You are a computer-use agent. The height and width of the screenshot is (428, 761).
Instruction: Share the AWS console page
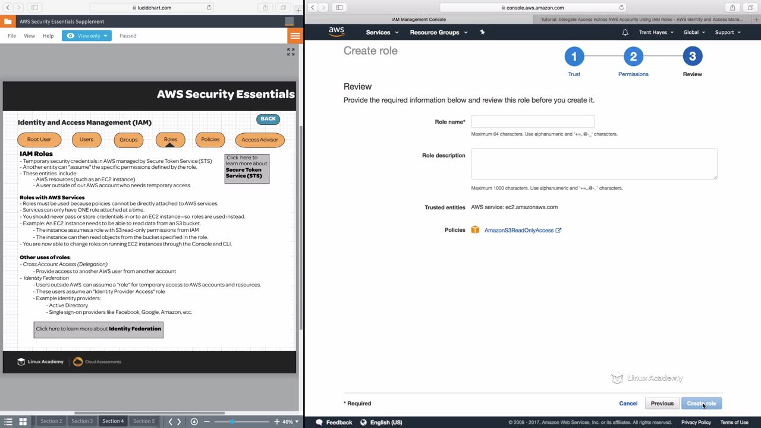pyautogui.click(x=732, y=8)
